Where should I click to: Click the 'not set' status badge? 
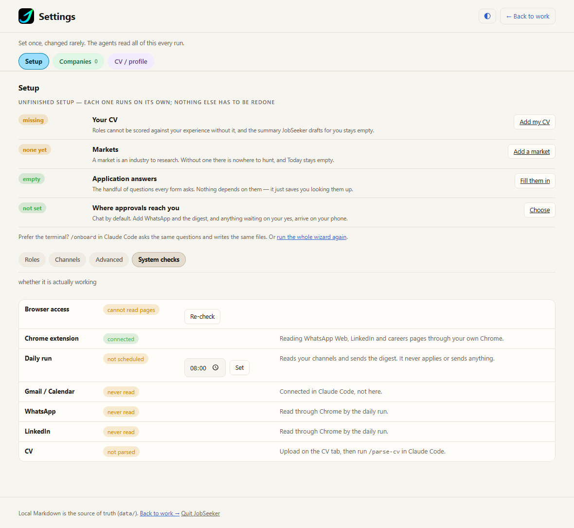32,208
